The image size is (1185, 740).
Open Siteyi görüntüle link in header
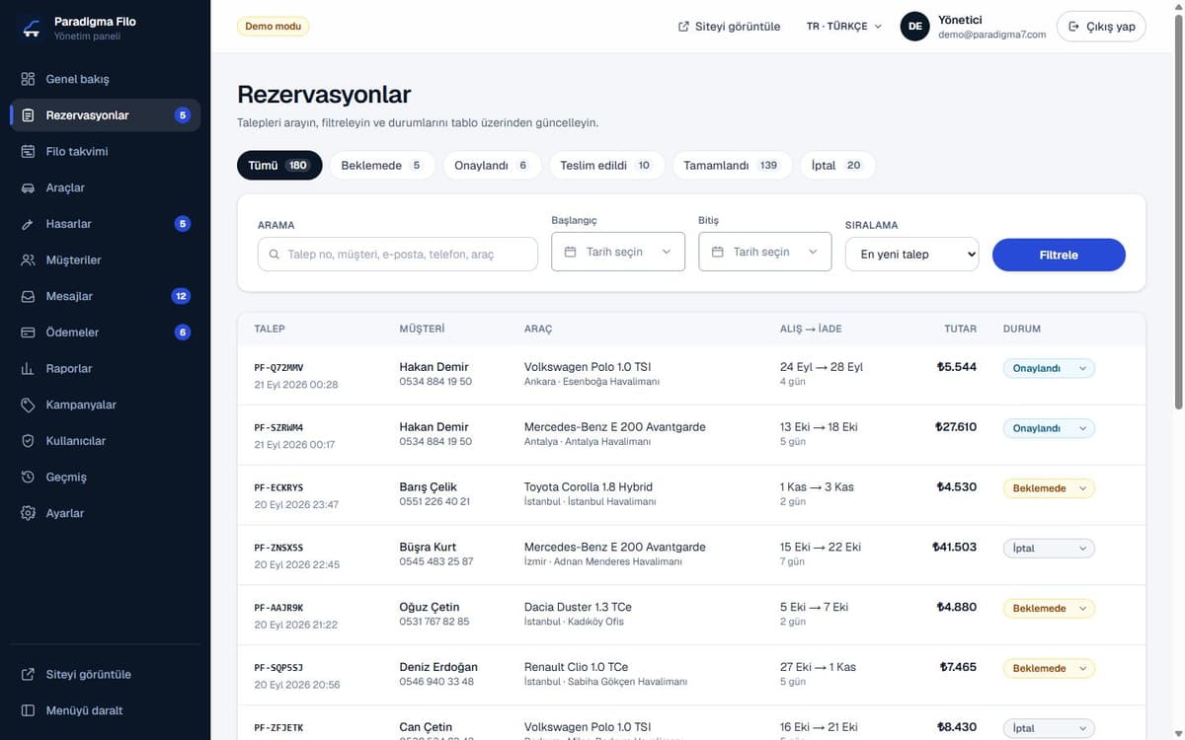(730, 27)
